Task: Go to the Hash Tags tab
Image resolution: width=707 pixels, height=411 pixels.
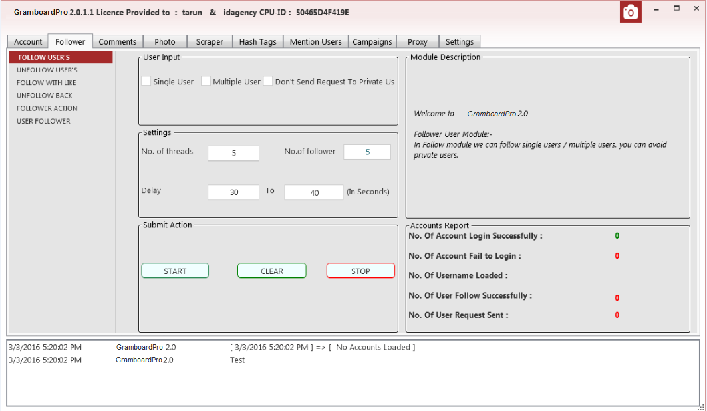Action: click(258, 41)
